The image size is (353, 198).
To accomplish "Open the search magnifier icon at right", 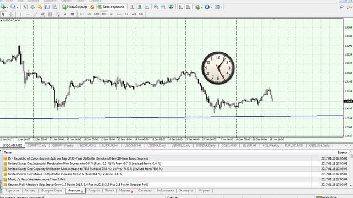I will [342, 7].
